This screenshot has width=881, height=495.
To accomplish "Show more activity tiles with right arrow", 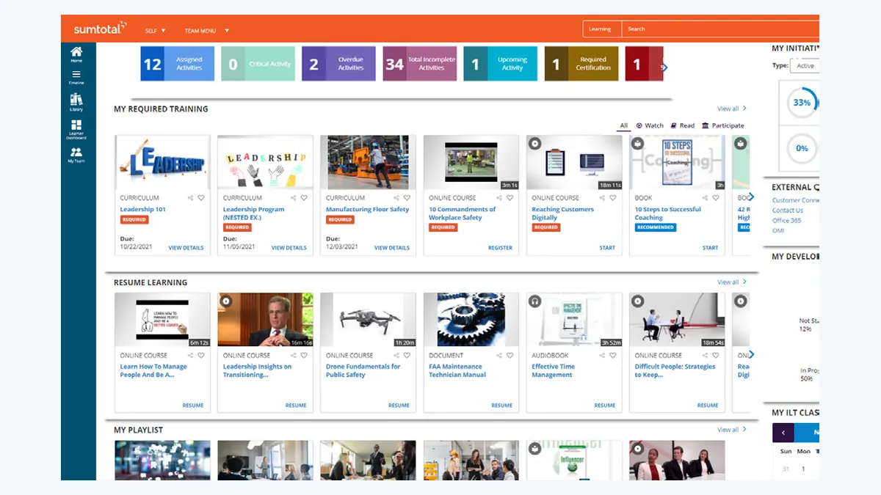I will (664, 67).
